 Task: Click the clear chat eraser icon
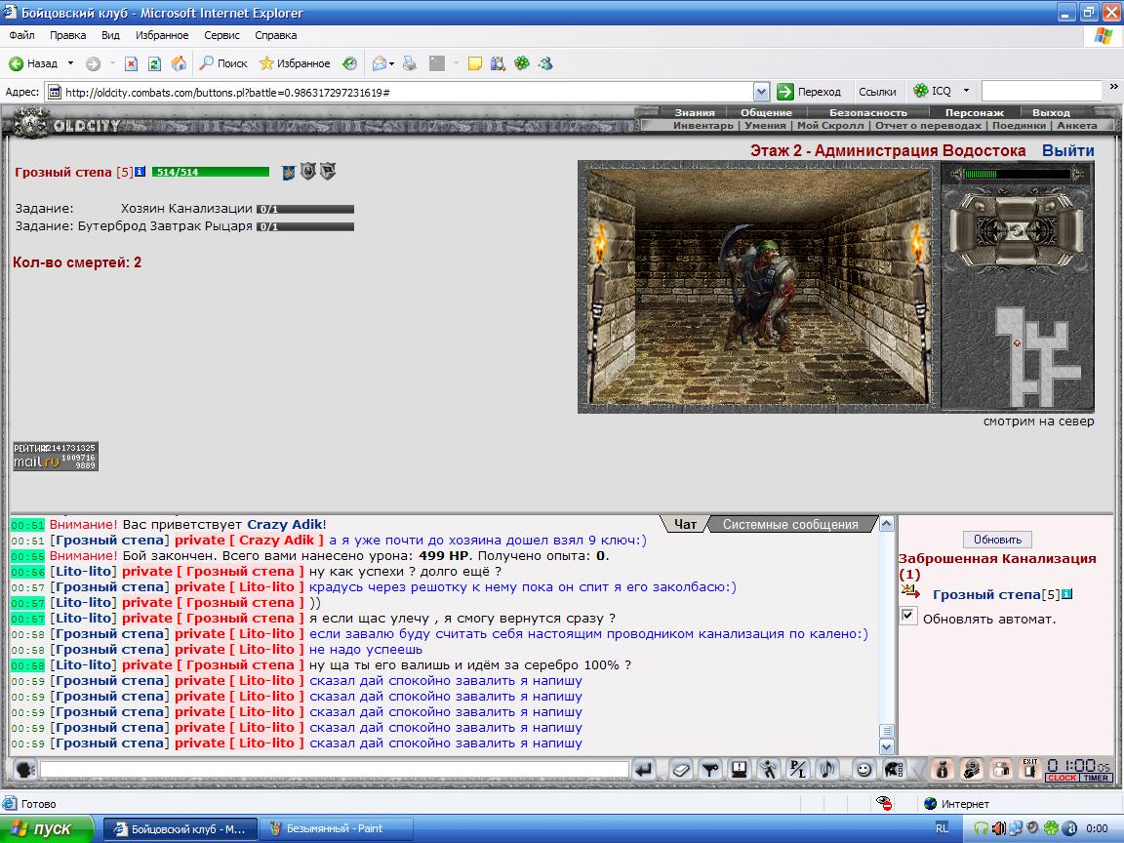tap(681, 769)
